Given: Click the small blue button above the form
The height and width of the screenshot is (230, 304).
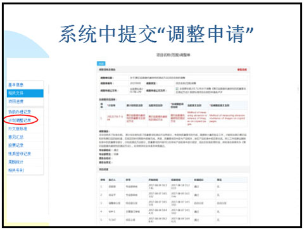Looking at the screenshot, I should tap(101, 63).
